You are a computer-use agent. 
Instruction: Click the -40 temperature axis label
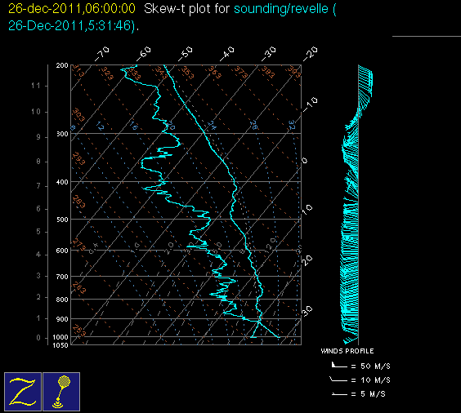click(227, 54)
